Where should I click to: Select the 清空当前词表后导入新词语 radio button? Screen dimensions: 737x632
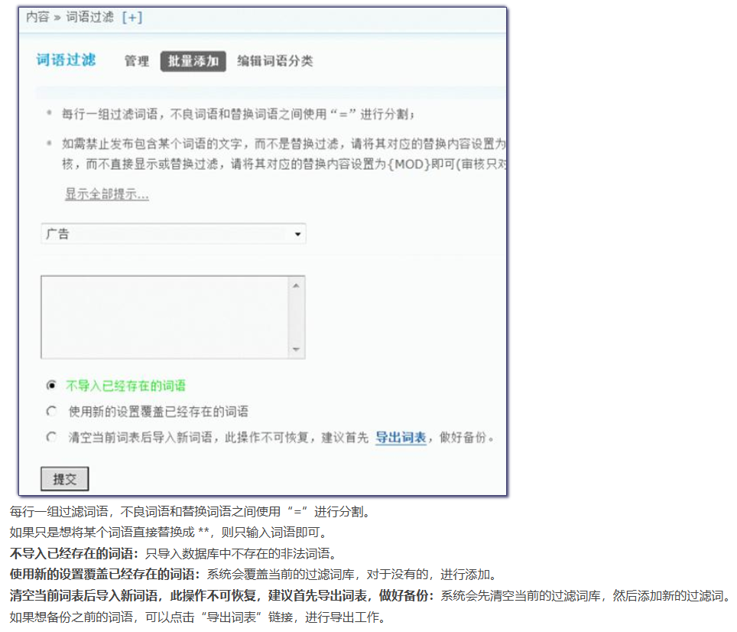pos(51,438)
